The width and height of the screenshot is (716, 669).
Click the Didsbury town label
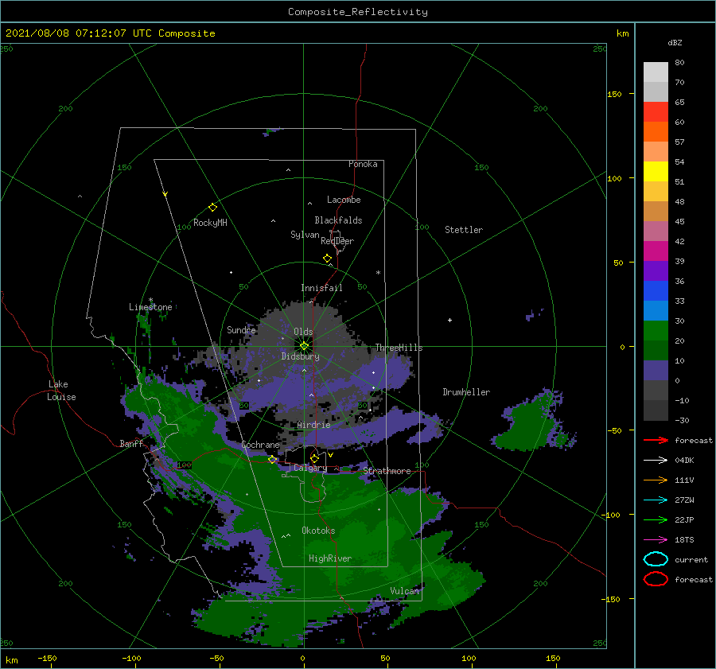[301, 356]
